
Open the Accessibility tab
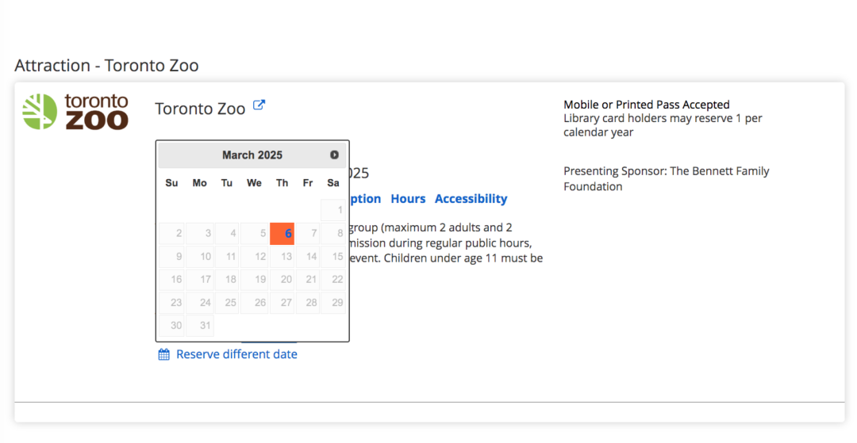(x=471, y=199)
